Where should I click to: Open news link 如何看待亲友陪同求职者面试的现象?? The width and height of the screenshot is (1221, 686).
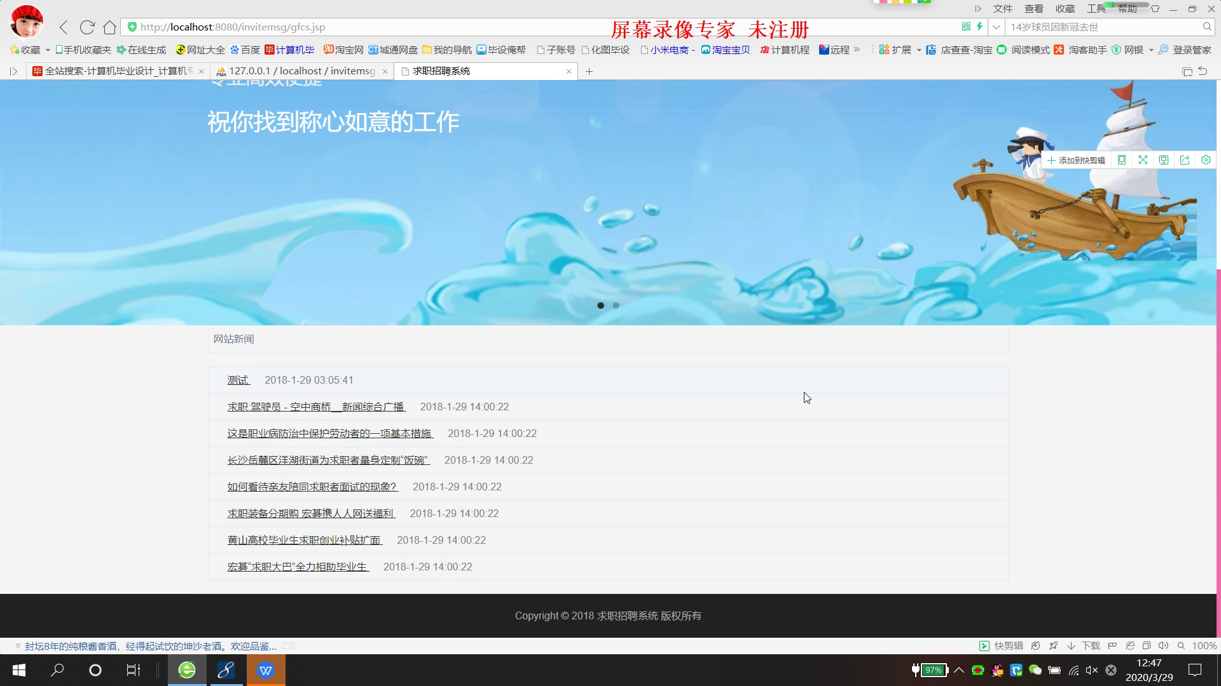(x=312, y=487)
